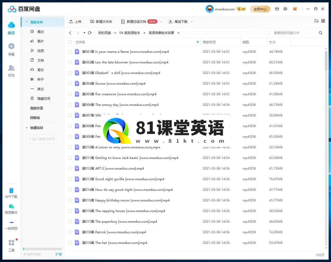The height and width of the screenshot is (262, 331).
Task: Go forward with the right arrow
Action: (78, 33)
